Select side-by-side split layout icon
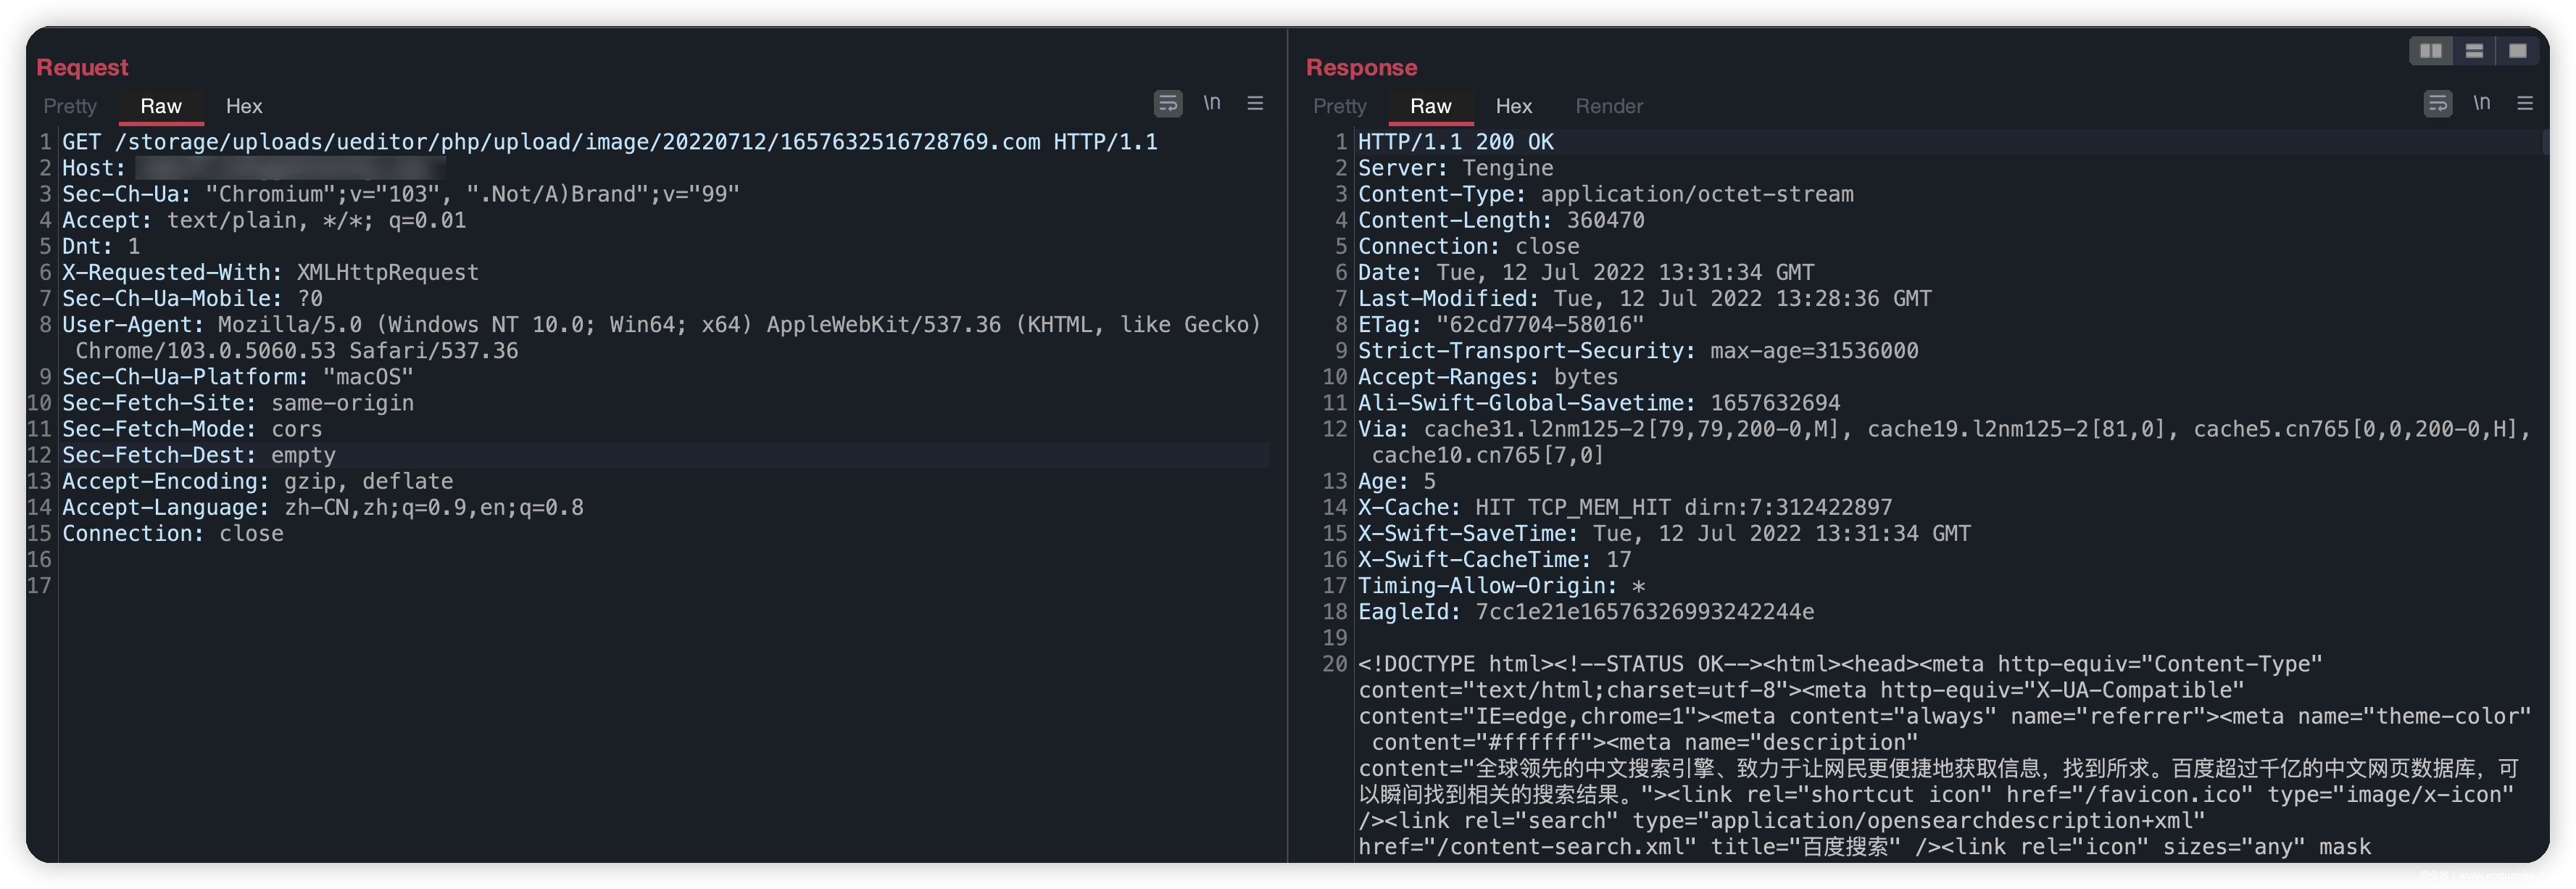Viewport: 2576px width, 889px height. click(x=2430, y=50)
